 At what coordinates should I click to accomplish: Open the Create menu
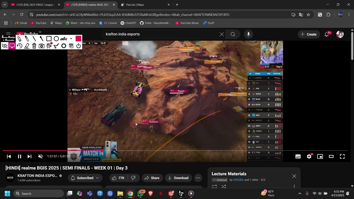pyautogui.click(x=308, y=34)
